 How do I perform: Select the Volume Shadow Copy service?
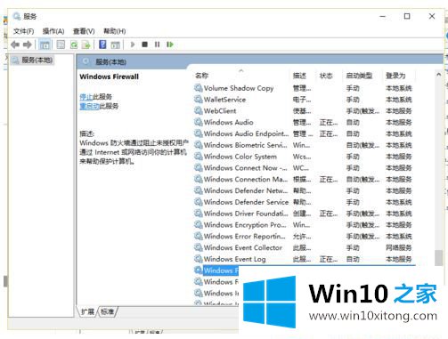305,88
